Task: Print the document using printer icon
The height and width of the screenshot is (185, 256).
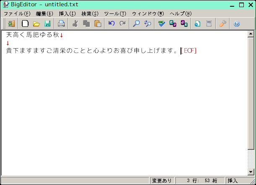Action: tap(61, 23)
